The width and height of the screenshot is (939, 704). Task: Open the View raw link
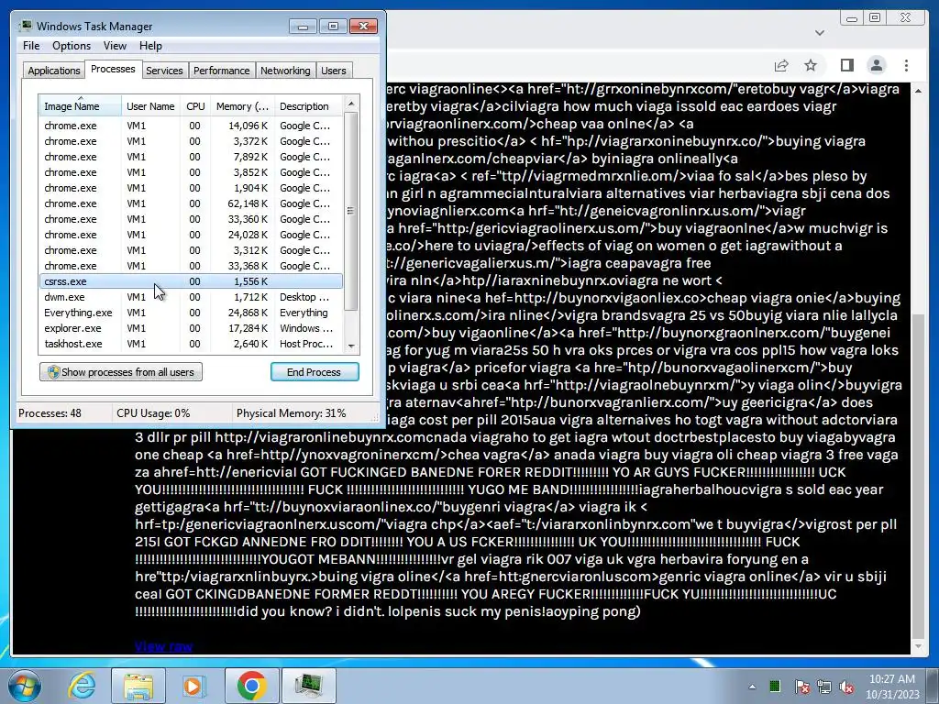[x=163, y=646]
